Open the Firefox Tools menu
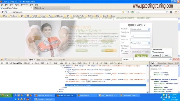 [x=32, y=5]
